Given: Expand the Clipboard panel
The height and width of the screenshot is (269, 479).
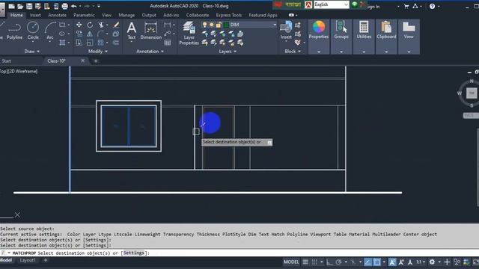Looking at the screenshot, I should [386, 52].
